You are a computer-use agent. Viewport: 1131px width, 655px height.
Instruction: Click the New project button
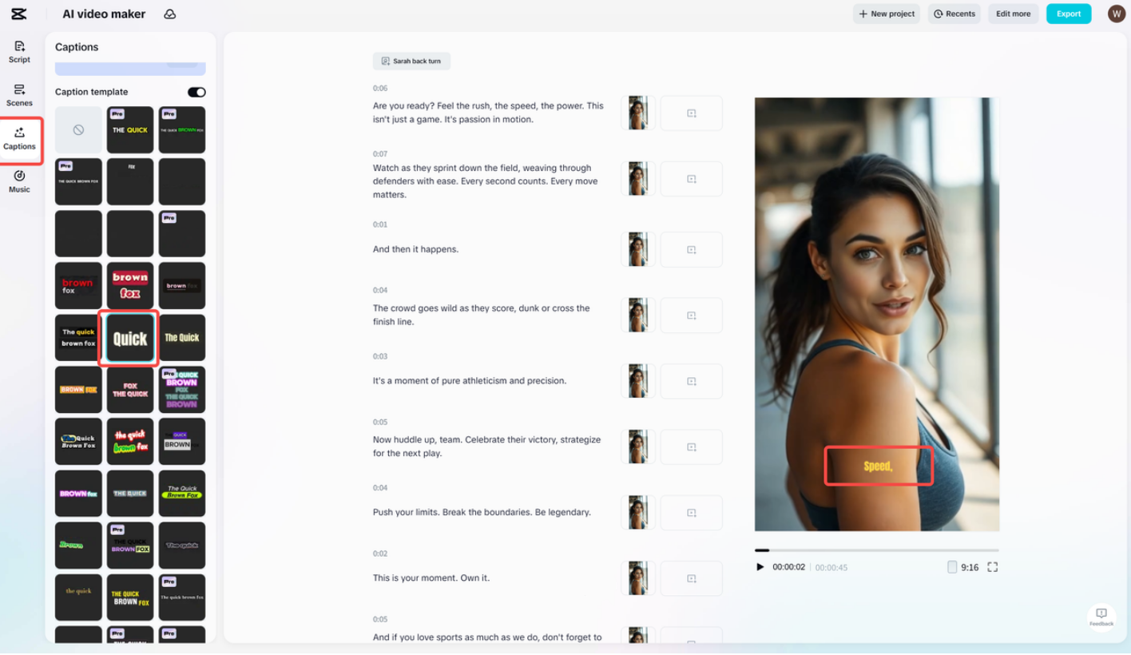click(x=886, y=14)
